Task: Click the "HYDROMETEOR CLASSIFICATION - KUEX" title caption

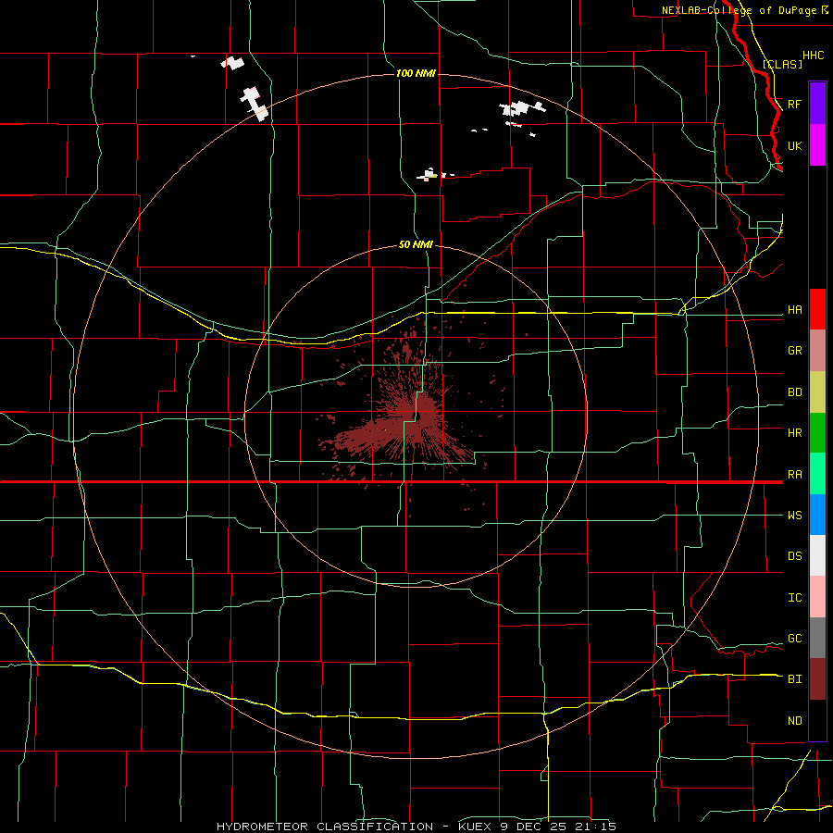Action: click(x=356, y=827)
